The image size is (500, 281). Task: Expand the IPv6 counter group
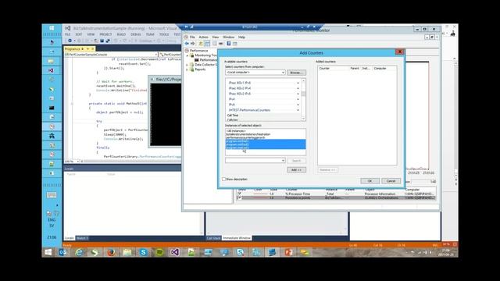pos(298,105)
